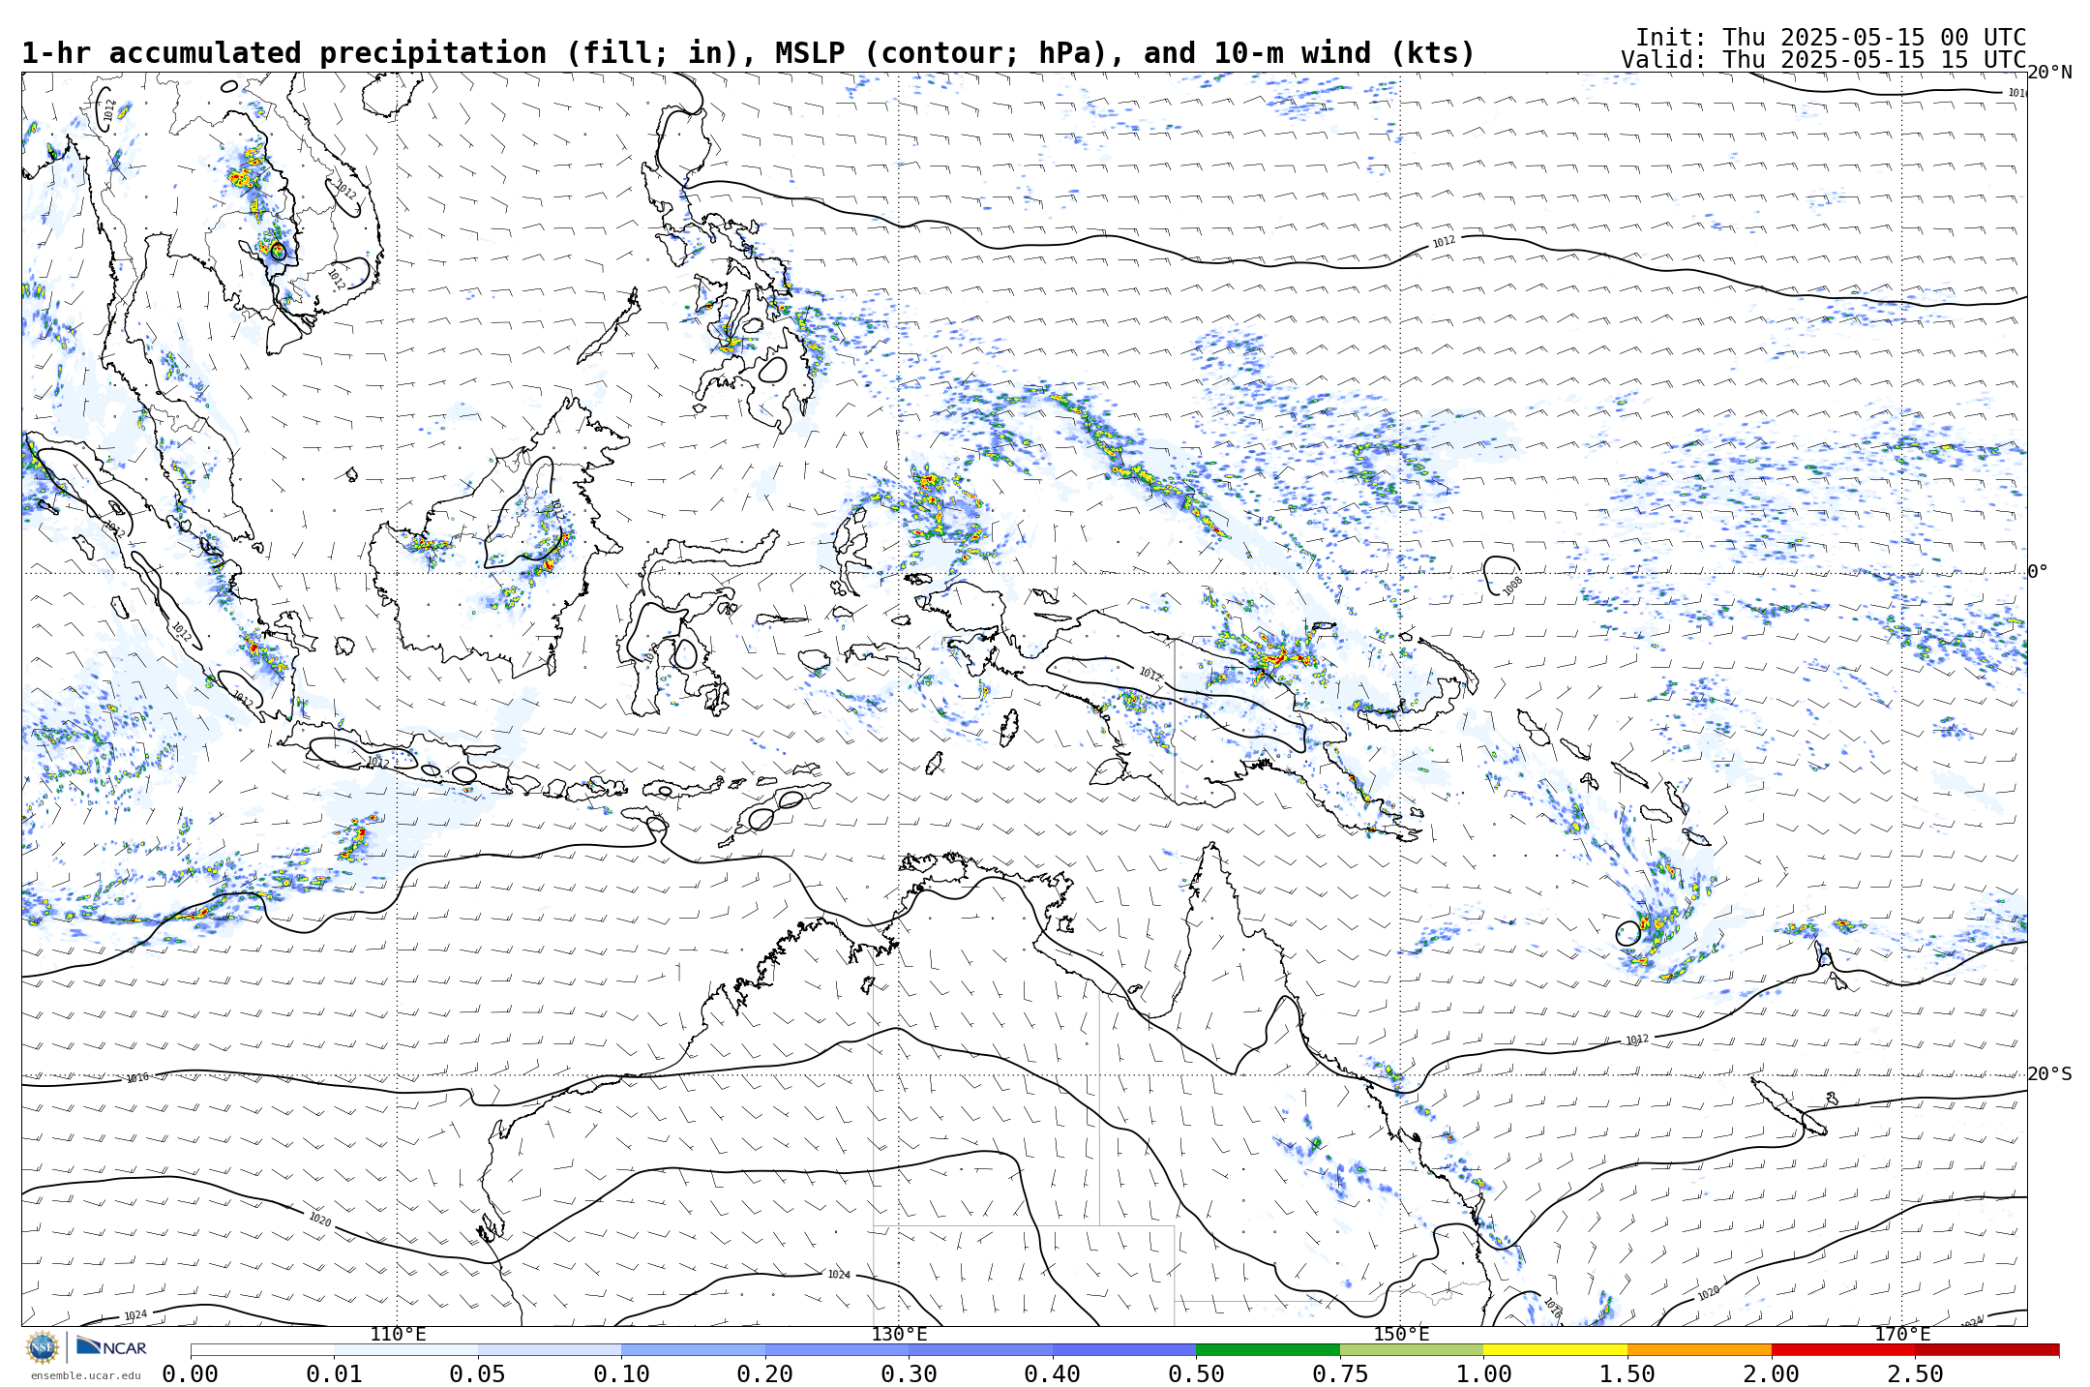2090x1387 pixels.
Task: Pick the light green 0.75–1.00 colorbar segment
Action: tap(1412, 1349)
